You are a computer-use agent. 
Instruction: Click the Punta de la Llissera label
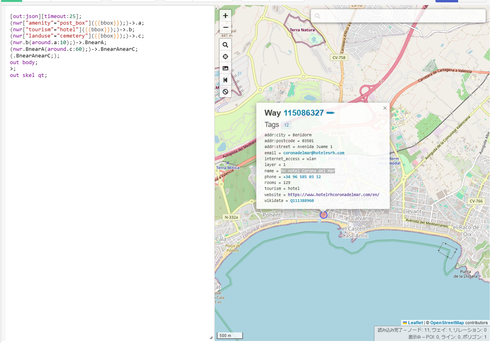click(465, 274)
